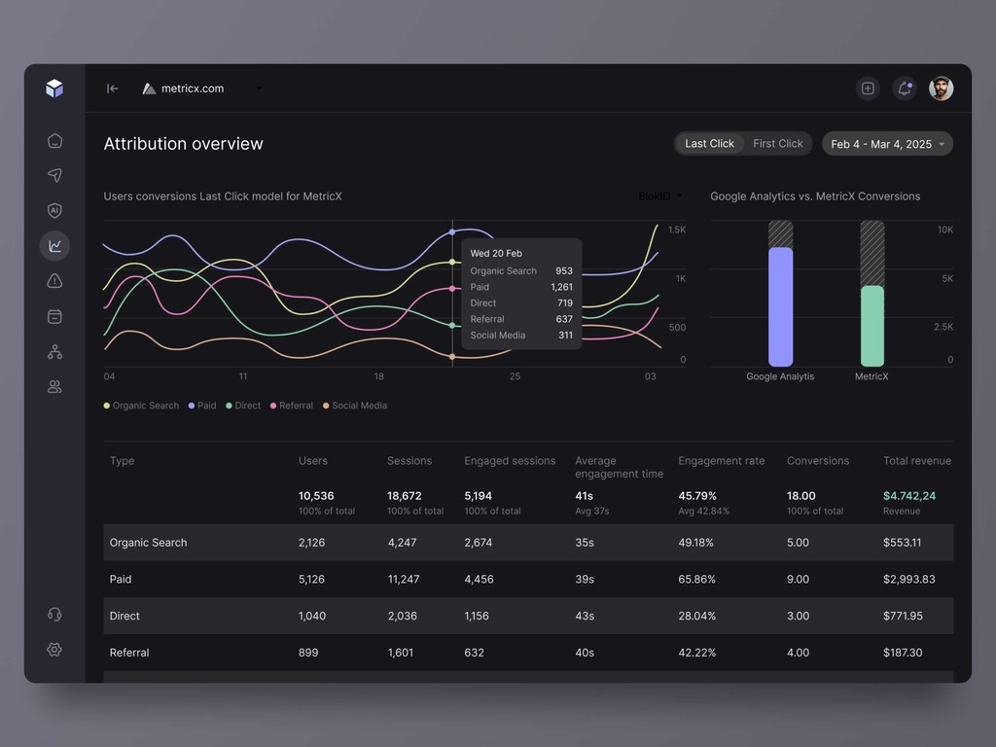Collapse the sidebar with the arrow icon
This screenshot has height=747, width=996.
point(112,88)
